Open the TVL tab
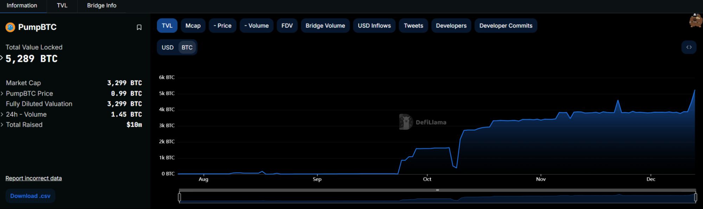 tap(62, 6)
